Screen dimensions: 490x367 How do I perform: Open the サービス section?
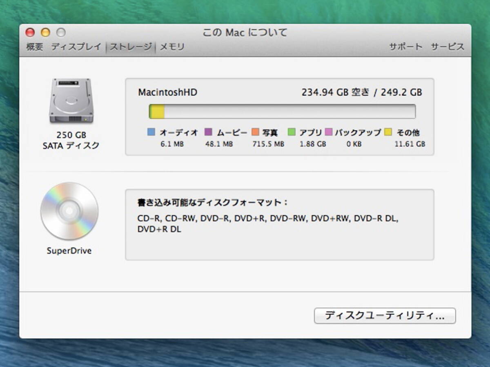pos(448,47)
